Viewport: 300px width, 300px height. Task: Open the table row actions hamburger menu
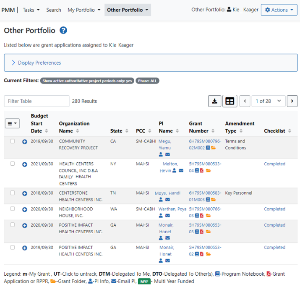[12, 123]
